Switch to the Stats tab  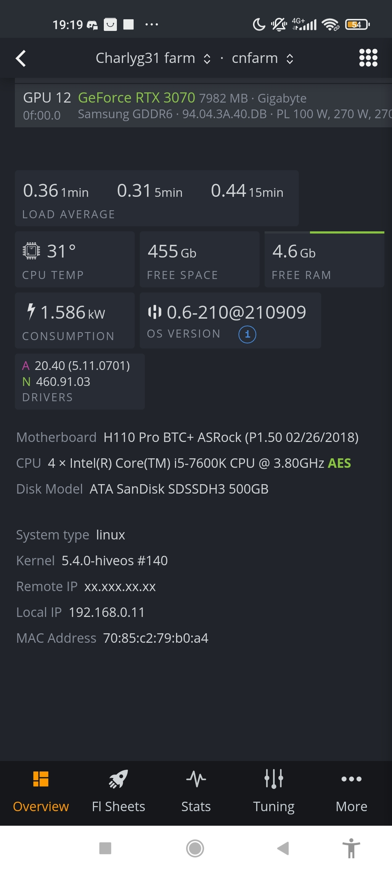[195, 793]
